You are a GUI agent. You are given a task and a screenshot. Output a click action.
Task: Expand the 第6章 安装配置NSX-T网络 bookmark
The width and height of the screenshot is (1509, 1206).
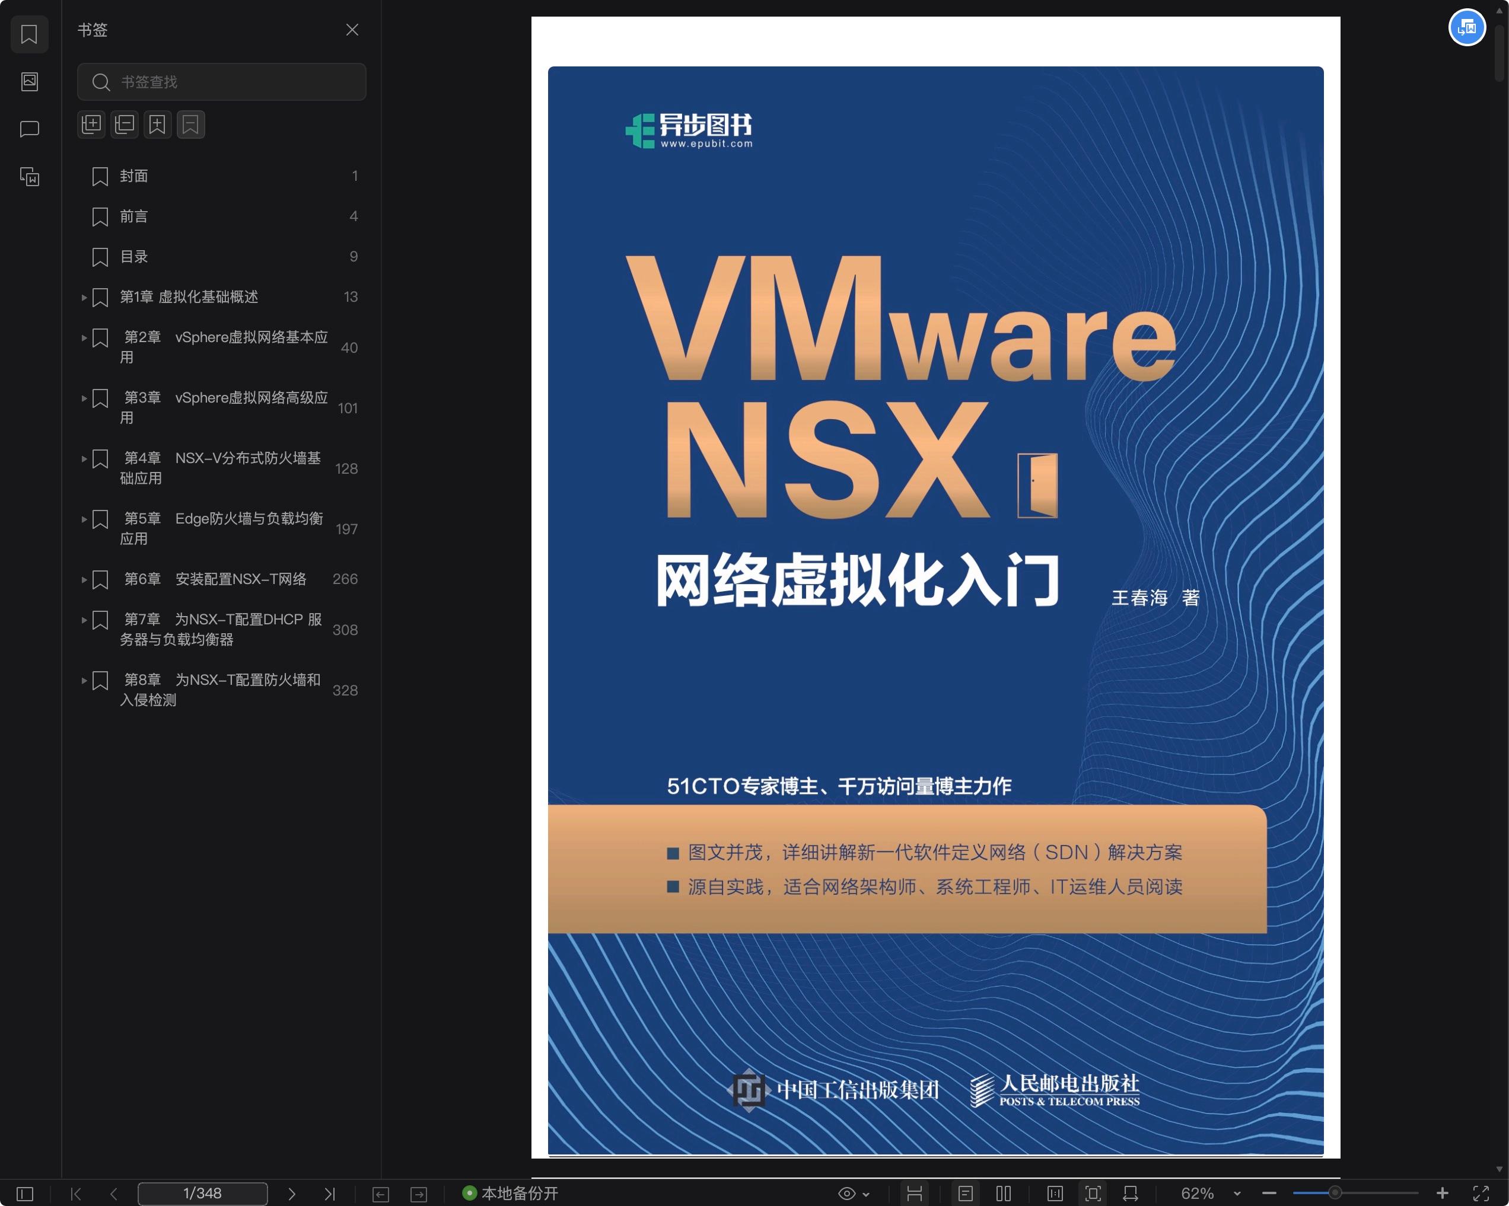(x=84, y=579)
